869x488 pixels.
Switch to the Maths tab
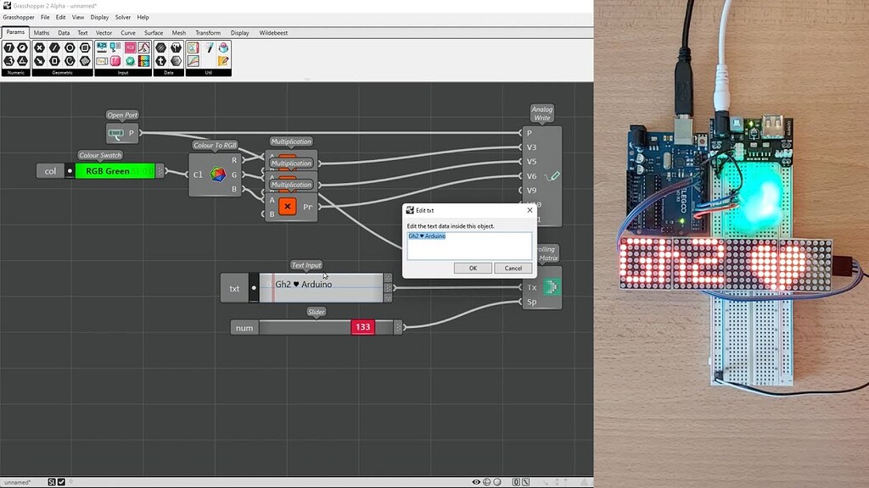click(x=41, y=32)
